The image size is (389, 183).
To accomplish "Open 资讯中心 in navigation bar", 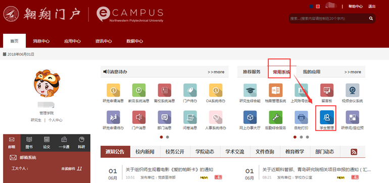I will [x=104, y=41].
